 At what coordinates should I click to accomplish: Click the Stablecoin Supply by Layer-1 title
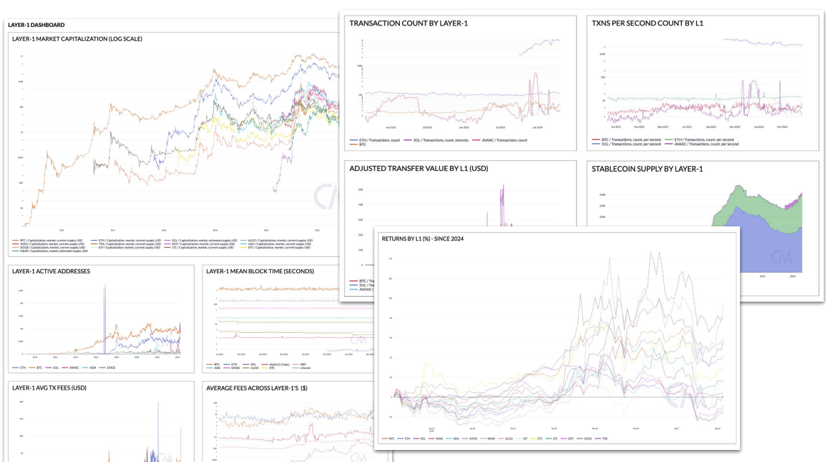[647, 169]
